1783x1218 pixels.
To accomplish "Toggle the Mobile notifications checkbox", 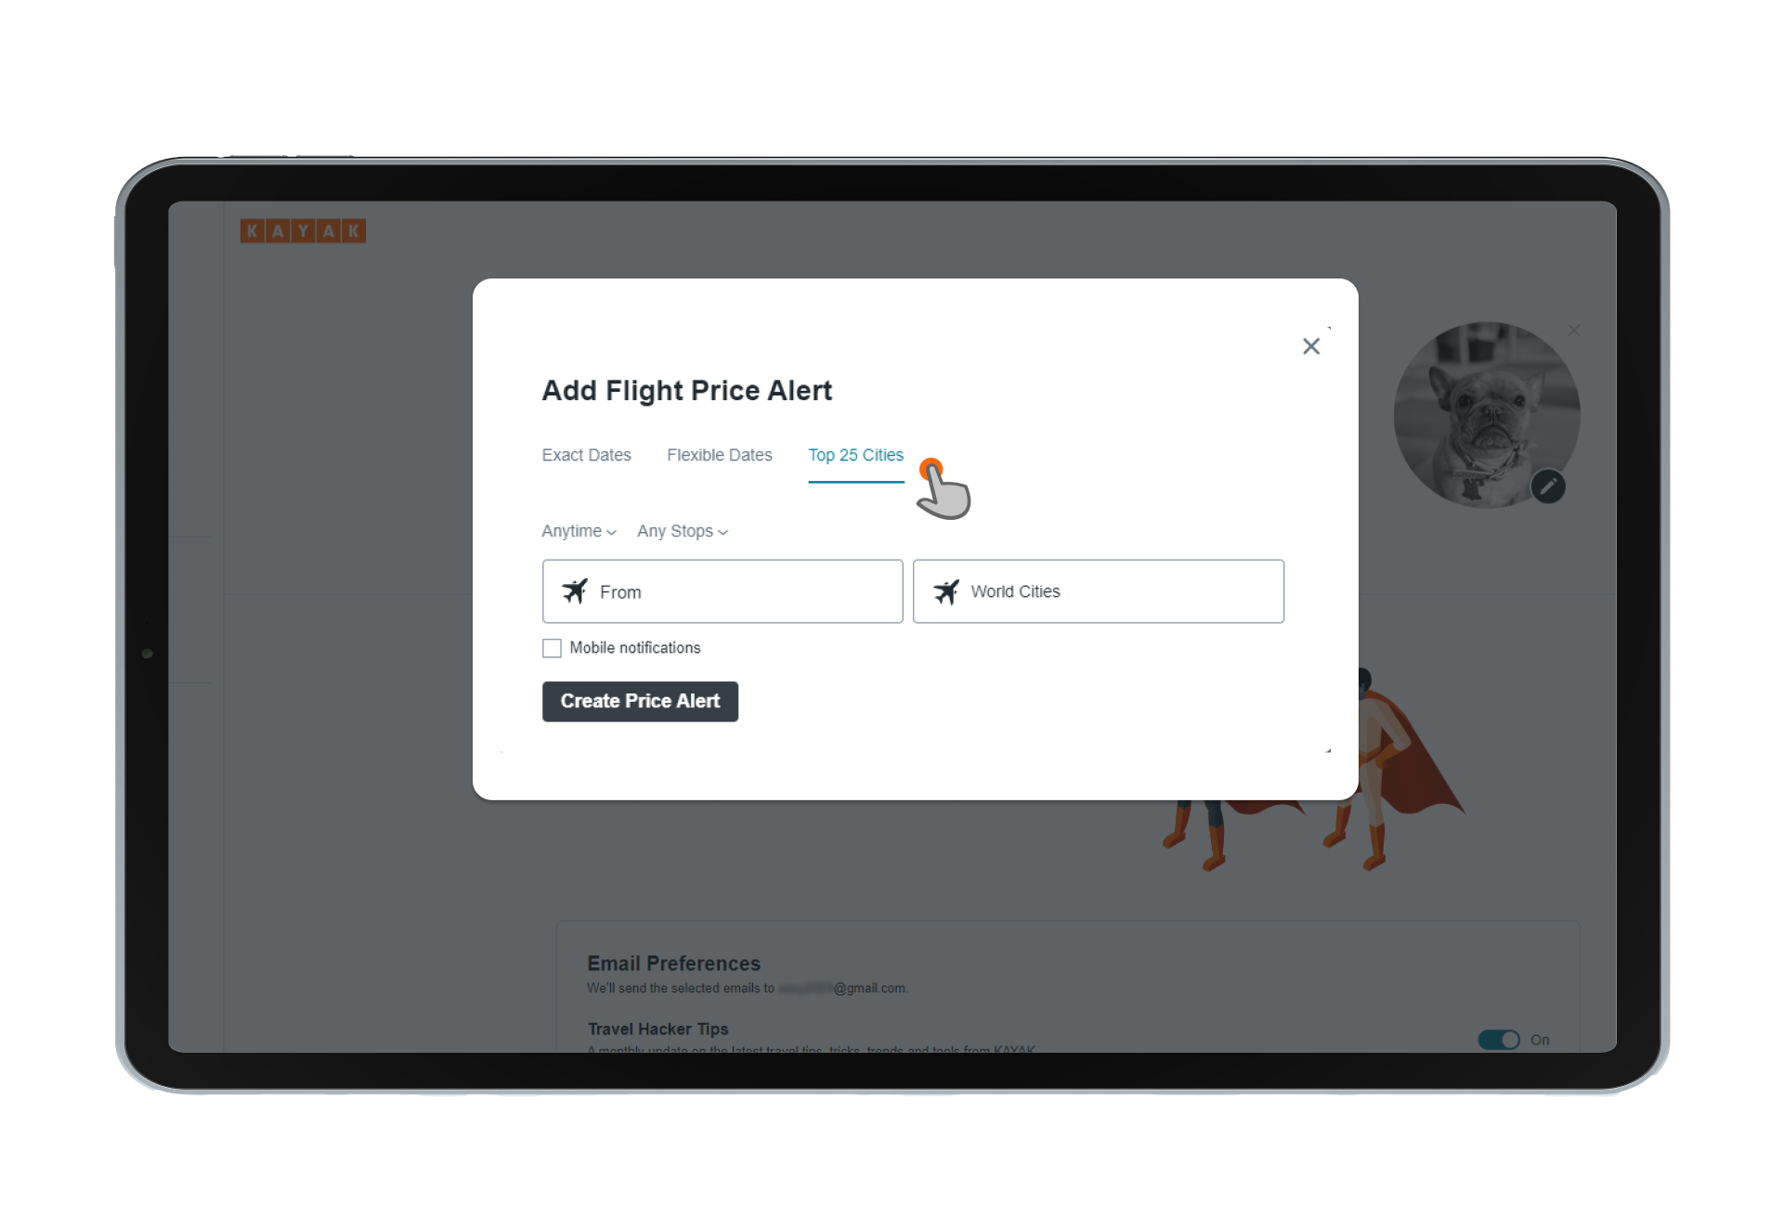I will 552,648.
